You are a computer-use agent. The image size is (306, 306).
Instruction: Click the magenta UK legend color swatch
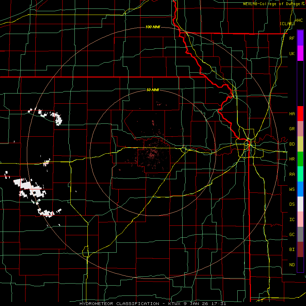300,53
